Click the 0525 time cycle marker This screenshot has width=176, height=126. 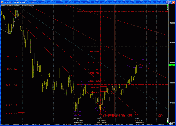(x=137, y=115)
